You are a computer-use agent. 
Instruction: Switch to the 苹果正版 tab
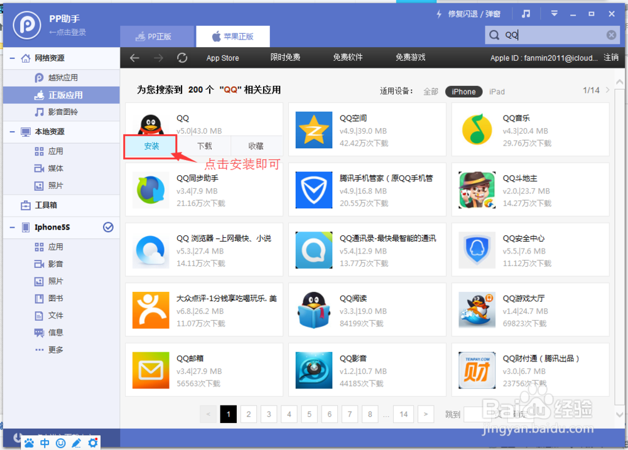[233, 36]
